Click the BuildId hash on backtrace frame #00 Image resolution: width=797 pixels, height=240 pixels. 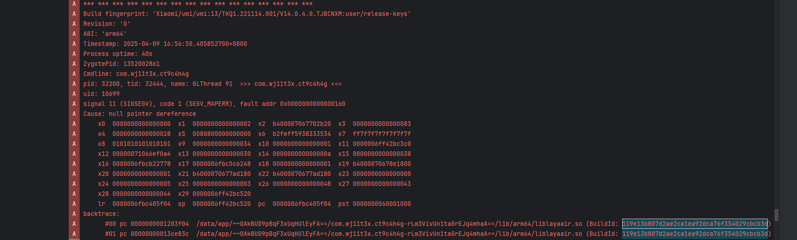695,224
